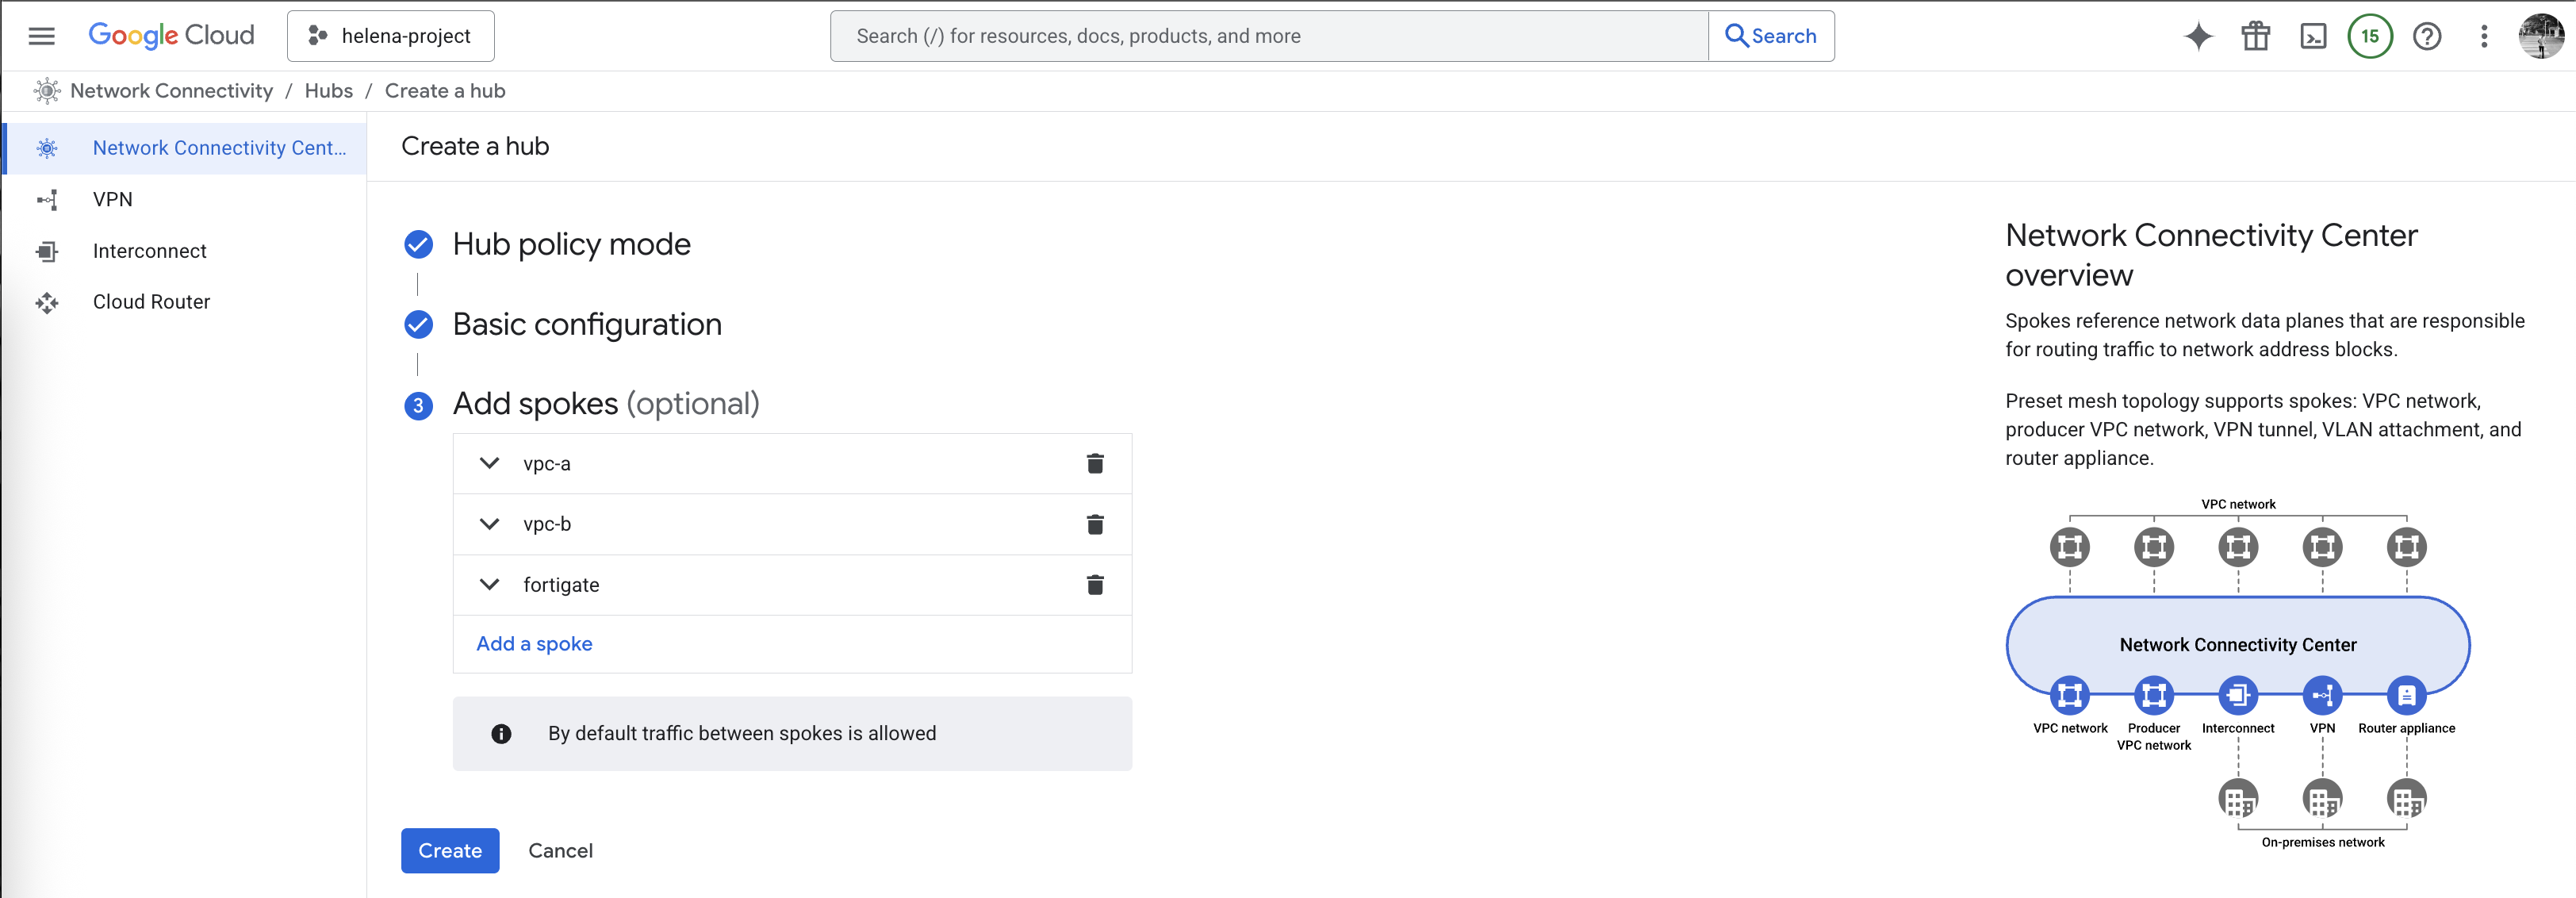Click Add a spoke link
2576x898 pixels.
[x=534, y=644]
